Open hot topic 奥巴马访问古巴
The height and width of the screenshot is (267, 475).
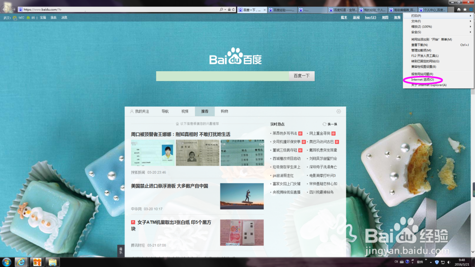(322, 142)
